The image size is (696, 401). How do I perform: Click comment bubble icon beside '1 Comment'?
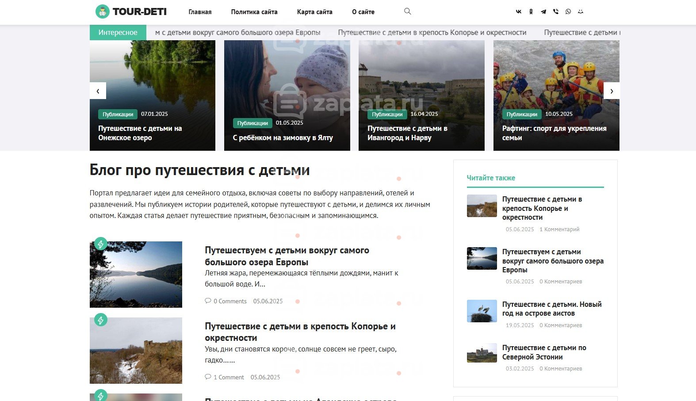[x=208, y=377]
